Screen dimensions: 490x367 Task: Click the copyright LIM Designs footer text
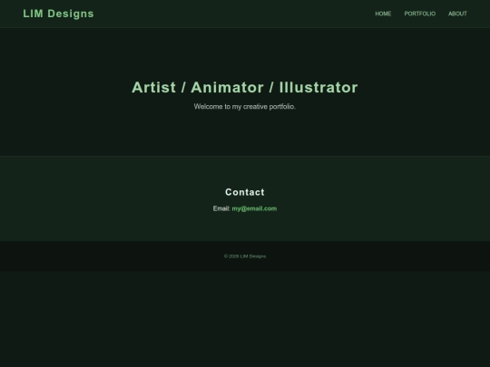click(245, 256)
